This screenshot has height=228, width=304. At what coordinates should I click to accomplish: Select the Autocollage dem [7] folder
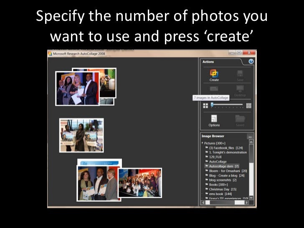click(222, 166)
